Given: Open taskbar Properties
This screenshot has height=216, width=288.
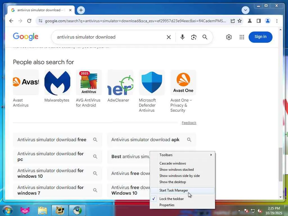Looking at the screenshot, I should [x=182, y=205].
